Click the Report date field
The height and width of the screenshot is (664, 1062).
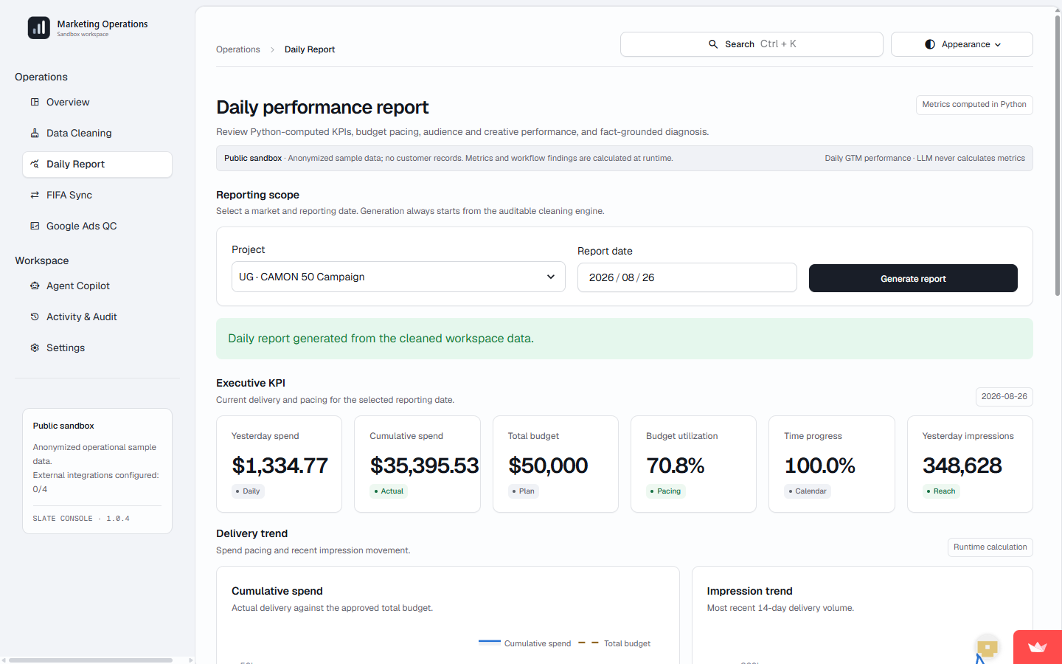[687, 277]
